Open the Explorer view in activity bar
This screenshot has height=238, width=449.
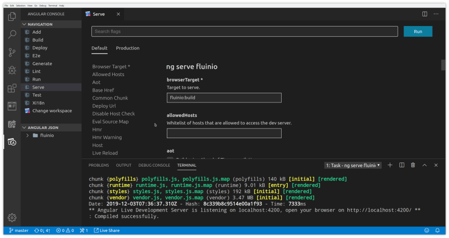coord(12,17)
